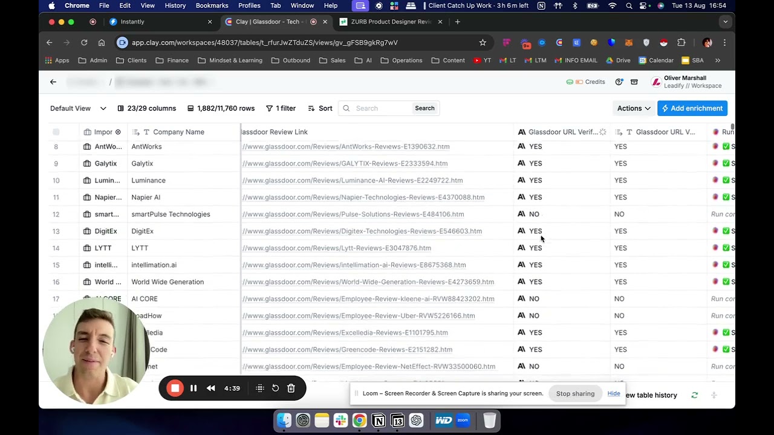Open the Napier-Technologies Glassdoor review link

tap(363, 198)
